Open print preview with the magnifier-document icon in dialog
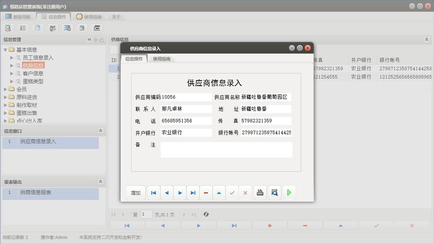 point(275,193)
